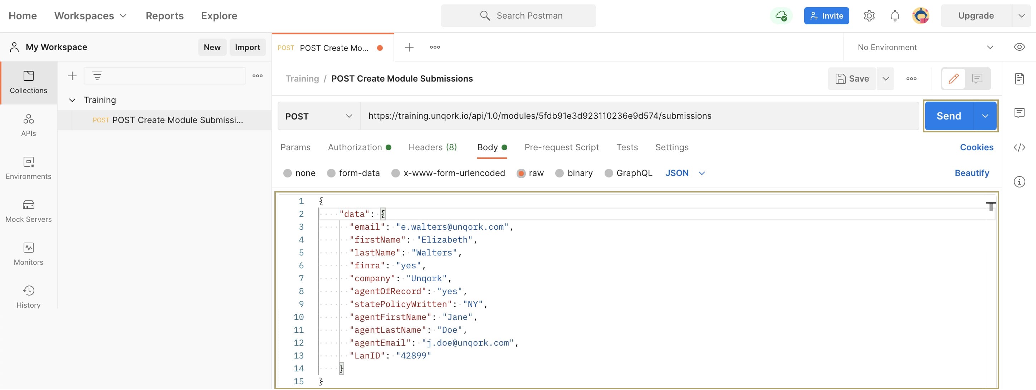Image resolution: width=1036 pixels, height=390 pixels.
Task: Open request more actions ellipsis near Save
Action: pyautogui.click(x=911, y=78)
